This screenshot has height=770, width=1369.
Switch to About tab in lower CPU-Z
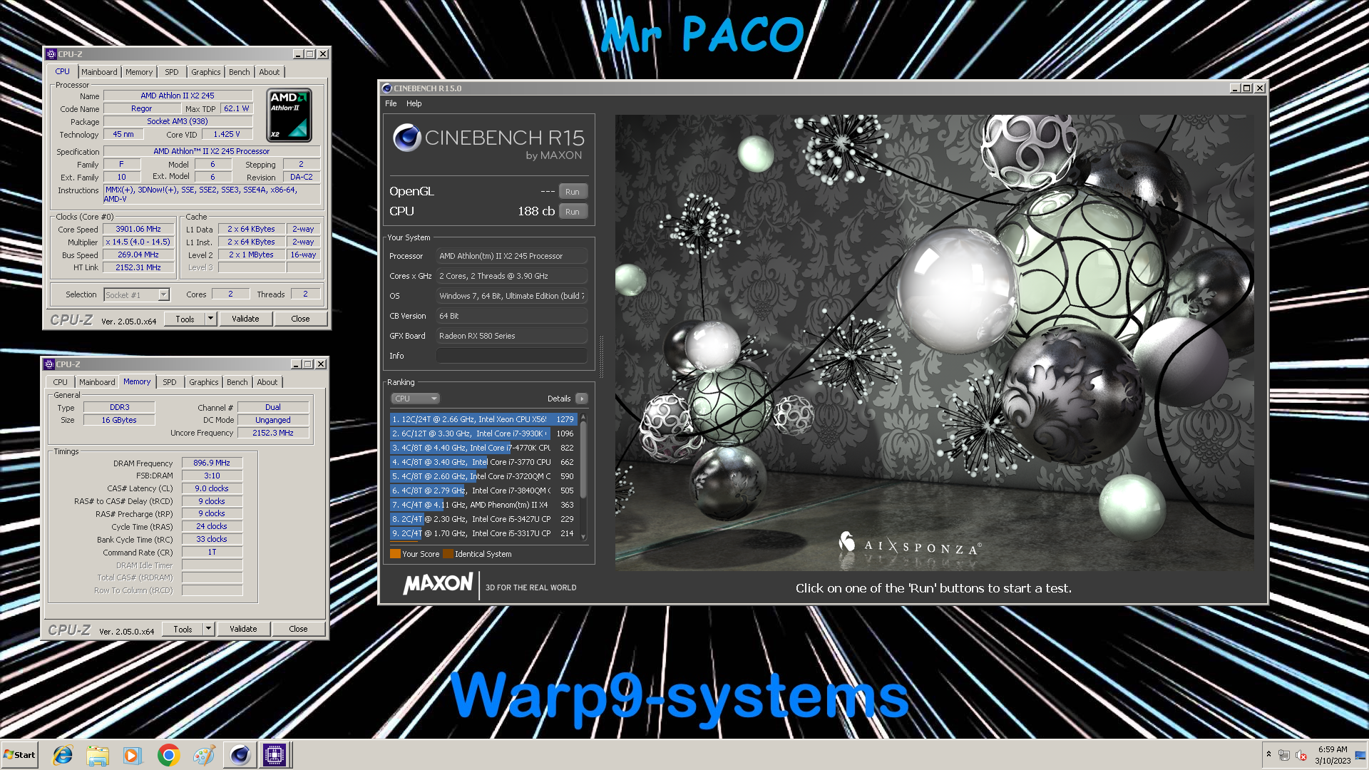[x=267, y=382]
